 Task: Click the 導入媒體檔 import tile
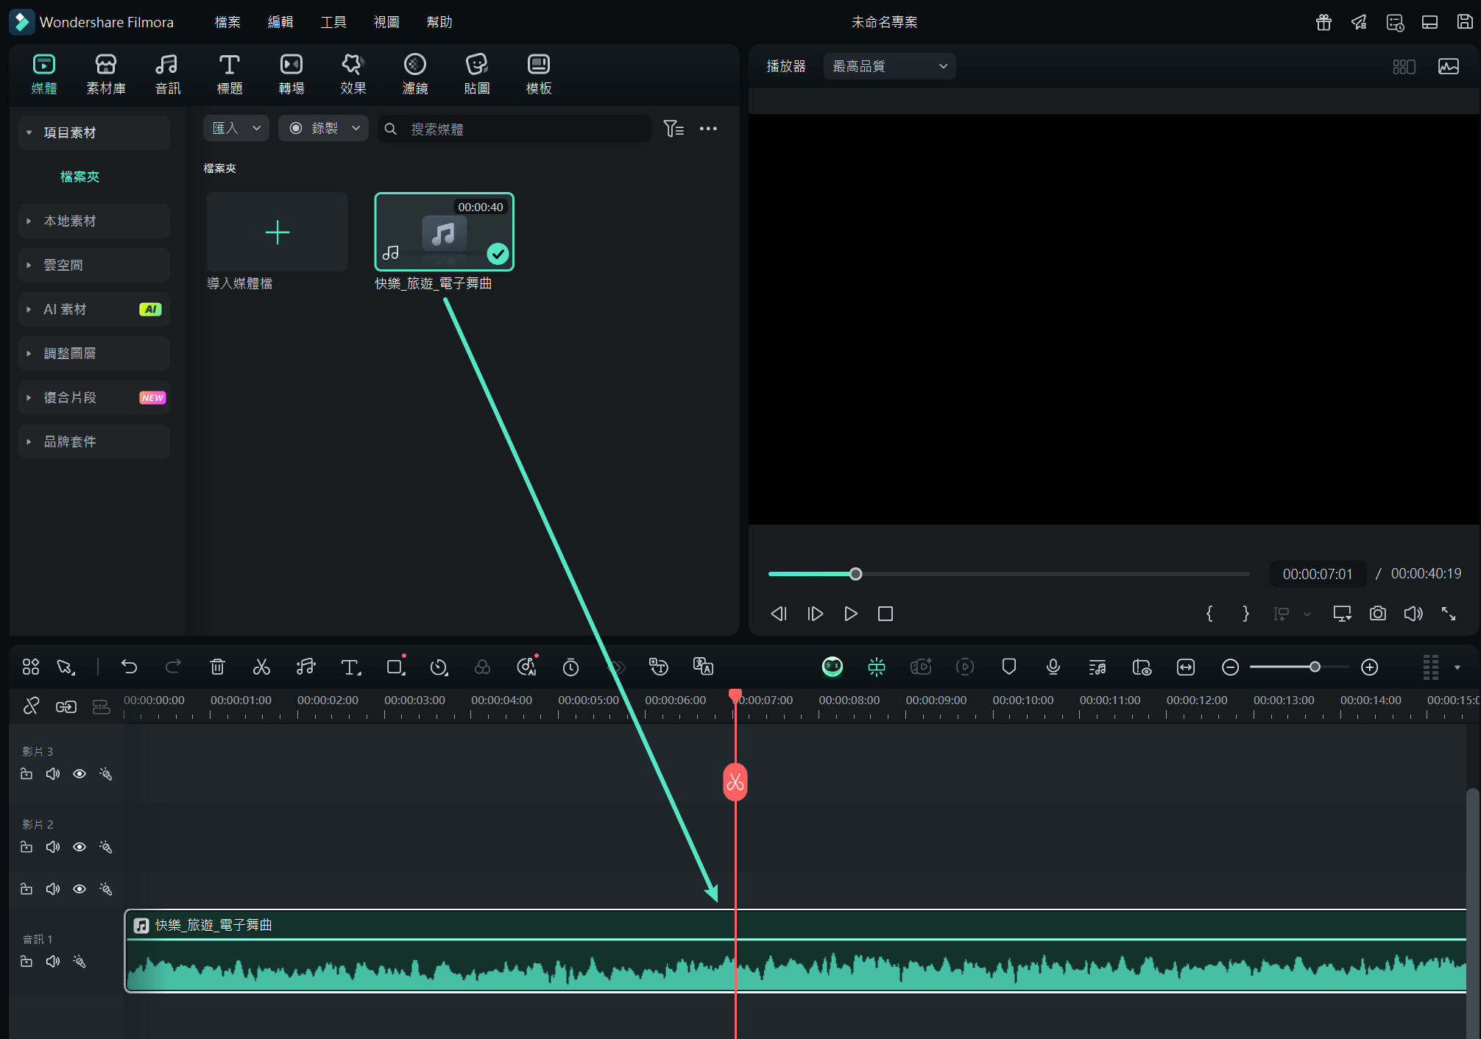pyautogui.click(x=277, y=232)
